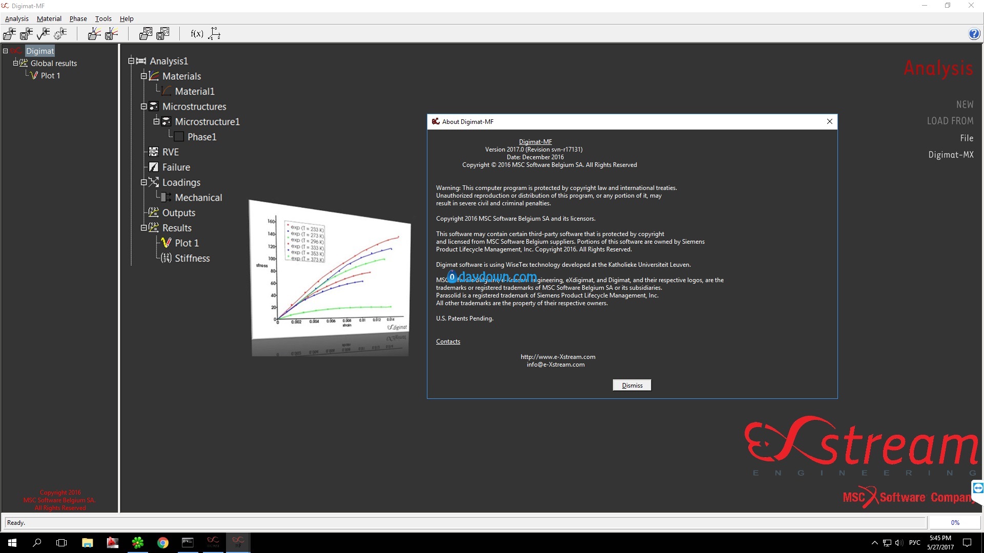Collapse Global results in left panel
This screenshot has width=984, height=553.
15,63
